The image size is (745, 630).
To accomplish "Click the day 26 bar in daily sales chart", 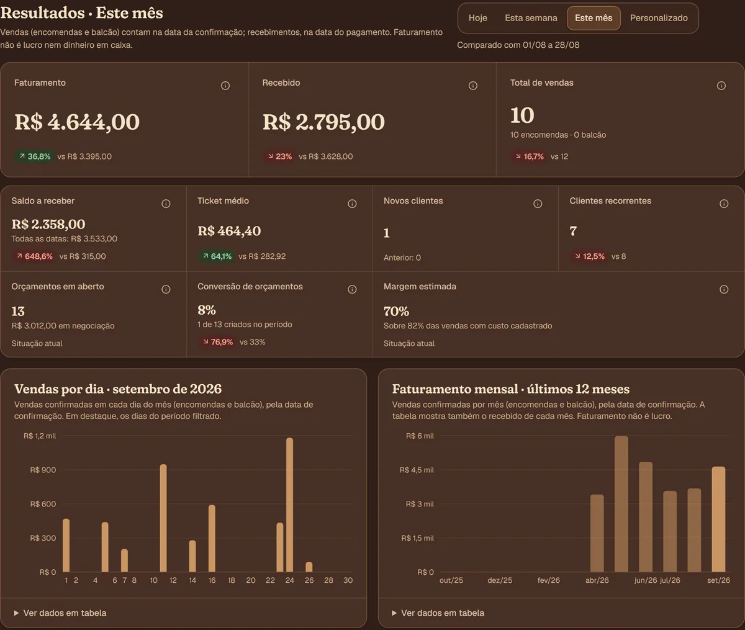I will (309, 567).
